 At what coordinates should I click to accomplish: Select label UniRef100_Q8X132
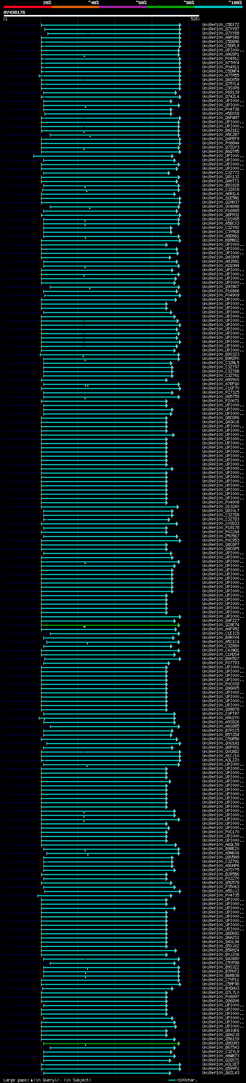coord(221,177)
